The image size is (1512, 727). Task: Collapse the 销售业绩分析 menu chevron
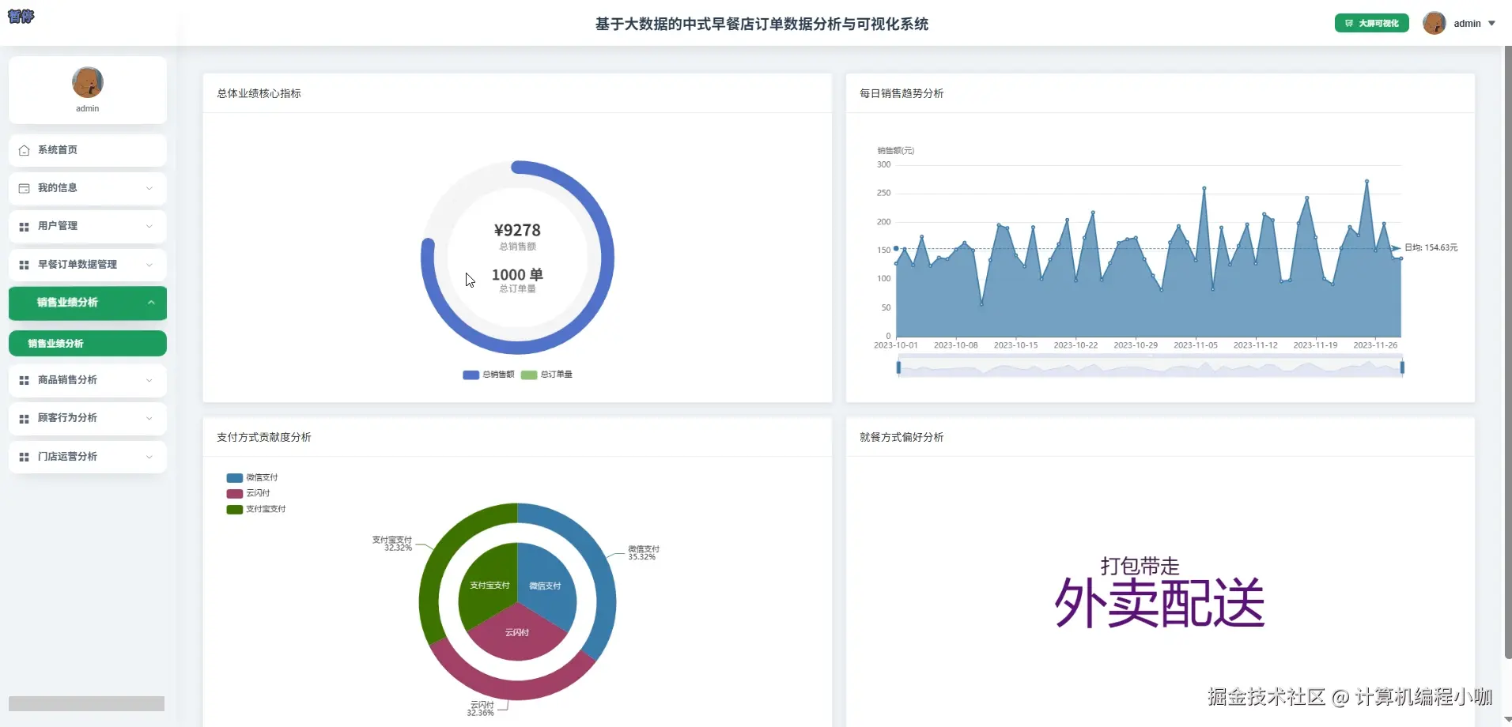coord(151,303)
